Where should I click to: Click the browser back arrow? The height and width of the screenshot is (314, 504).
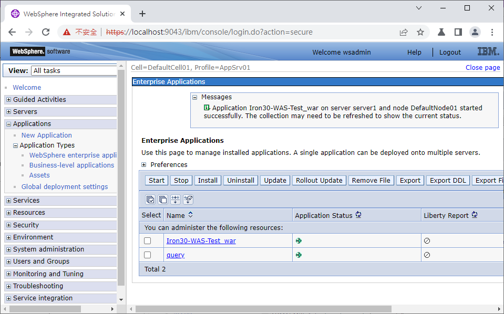12,32
